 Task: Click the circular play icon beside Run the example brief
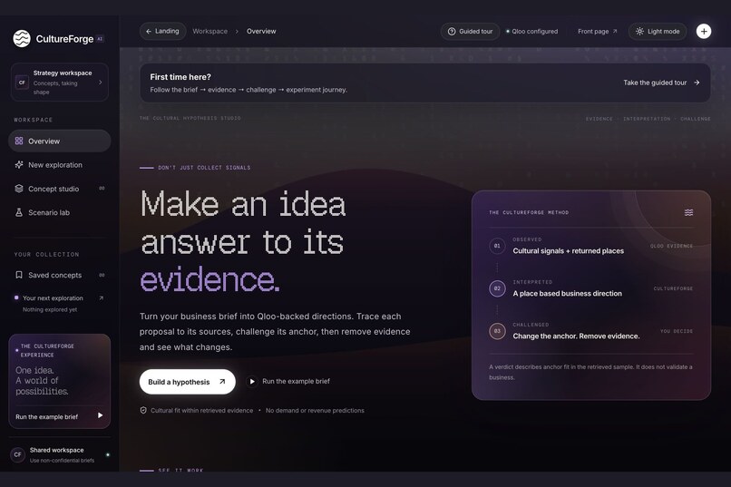point(252,381)
